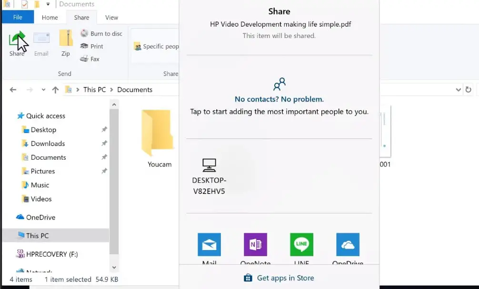Click the green Share arrow icon in ribbon

tap(17, 39)
